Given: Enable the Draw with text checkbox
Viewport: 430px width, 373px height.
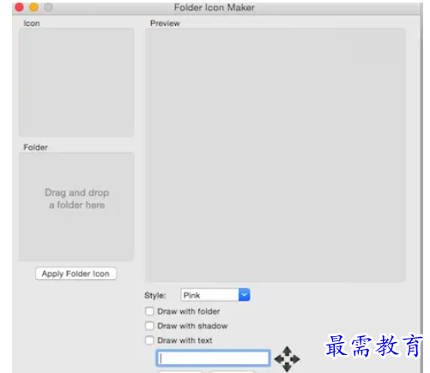Looking at the screenshot, I should (x=149, y=340).
